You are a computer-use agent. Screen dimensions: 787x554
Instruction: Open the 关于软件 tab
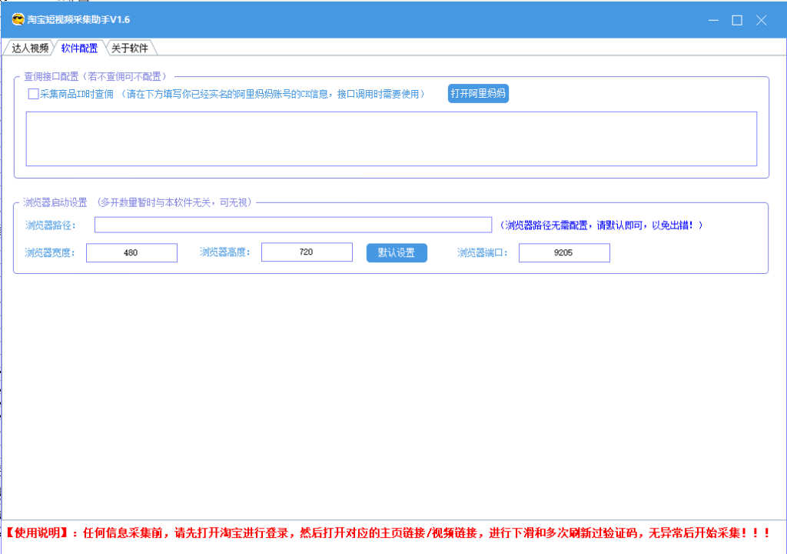pos(130,48)
